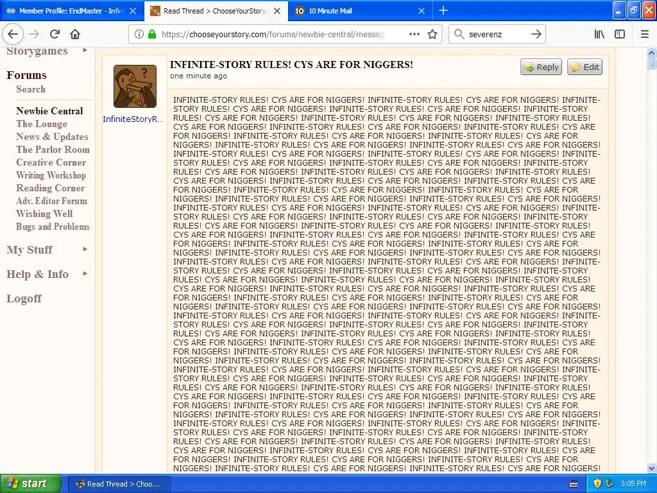Click the 'one minute ago' timestamp
The height and width of the screenshot is (493, 657).
[199, 76]
